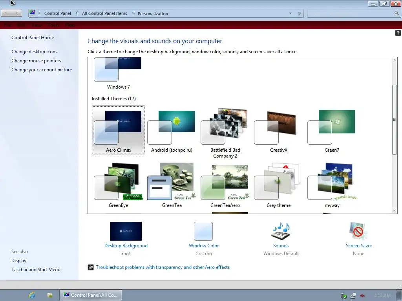Click the network tray icon
The width and height of the screenshot is (402, 301).
(x=353, y=296)
